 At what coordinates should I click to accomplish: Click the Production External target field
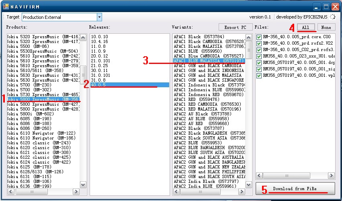click(x=59, y=17)
